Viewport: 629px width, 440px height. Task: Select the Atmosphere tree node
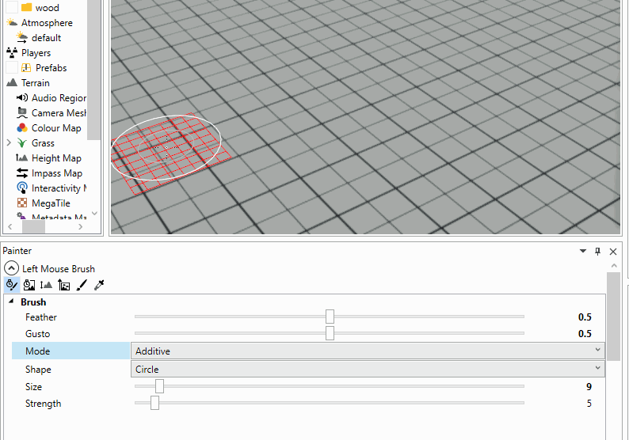coord(47,23)
